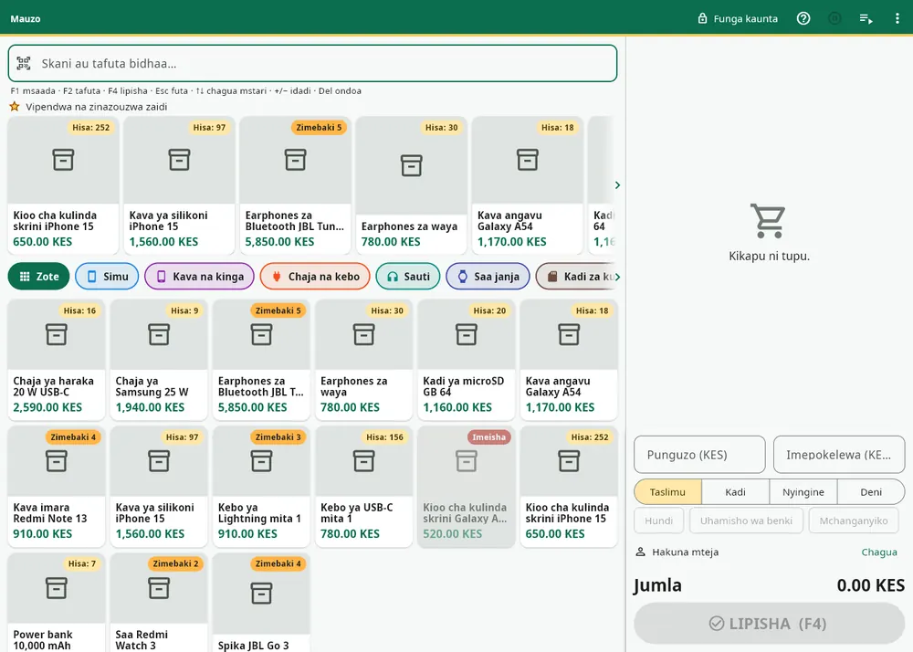Select Taslimu as payment method

click(668, 492)
